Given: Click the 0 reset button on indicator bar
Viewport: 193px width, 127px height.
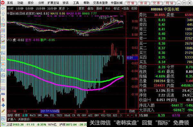Looking at the screenshot, I should [136, 115].
